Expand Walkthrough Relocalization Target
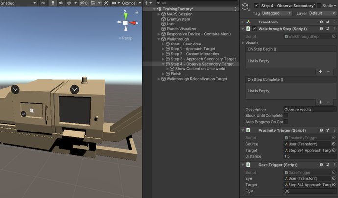Viewport: 338px width, 198px height. pyautogui.click(x=159, y=79)
